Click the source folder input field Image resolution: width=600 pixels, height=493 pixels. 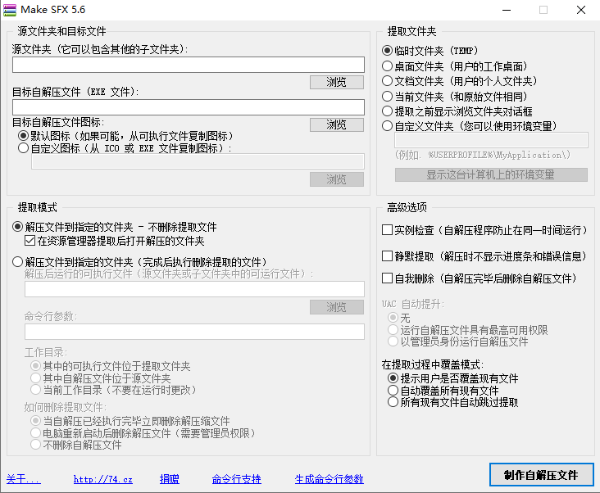(188, 66)
